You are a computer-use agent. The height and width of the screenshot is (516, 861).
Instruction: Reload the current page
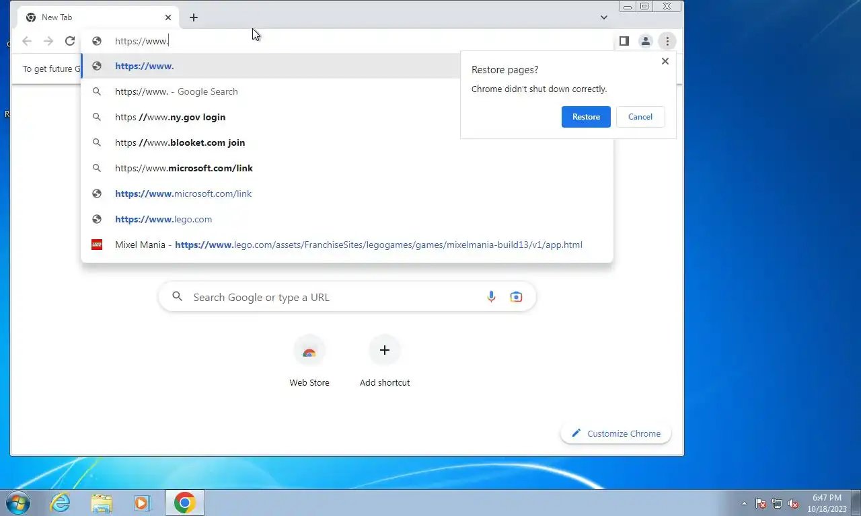[70, 41]
